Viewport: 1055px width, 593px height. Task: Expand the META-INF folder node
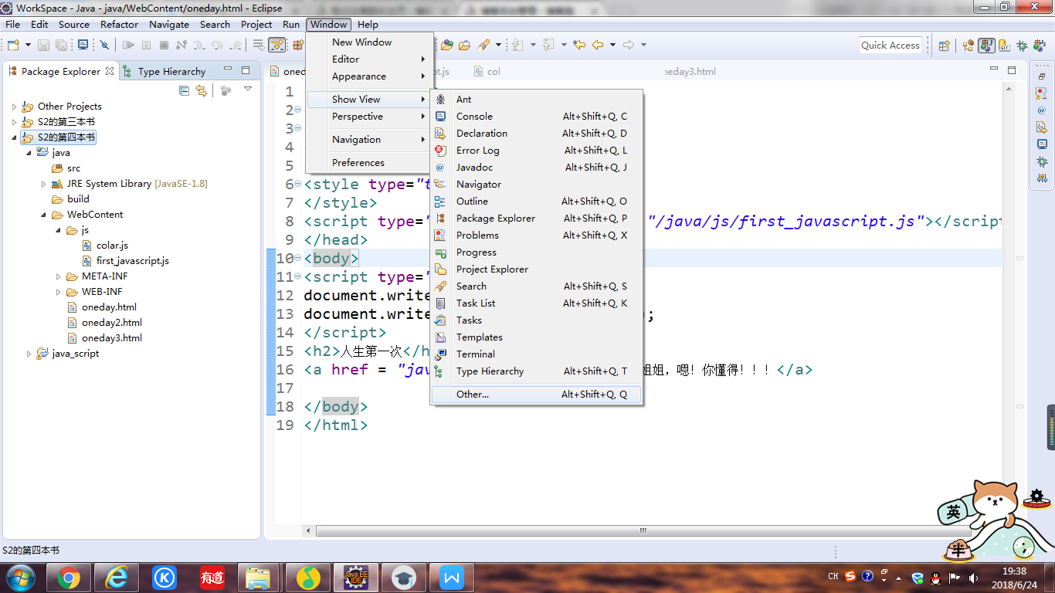[58, 276]
